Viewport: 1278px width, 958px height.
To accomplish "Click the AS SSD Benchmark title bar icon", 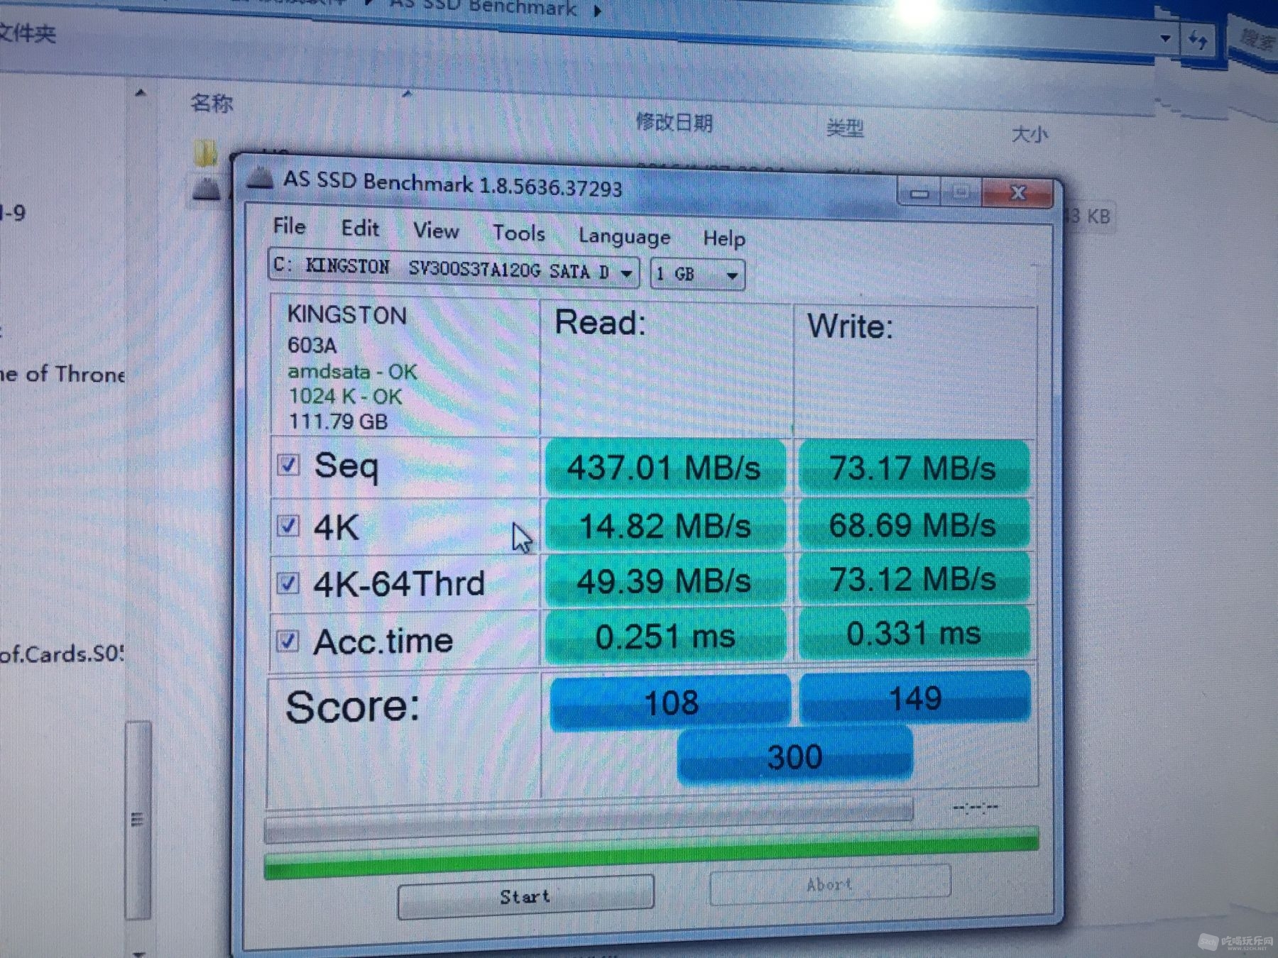I will click(x=261, y=177).
